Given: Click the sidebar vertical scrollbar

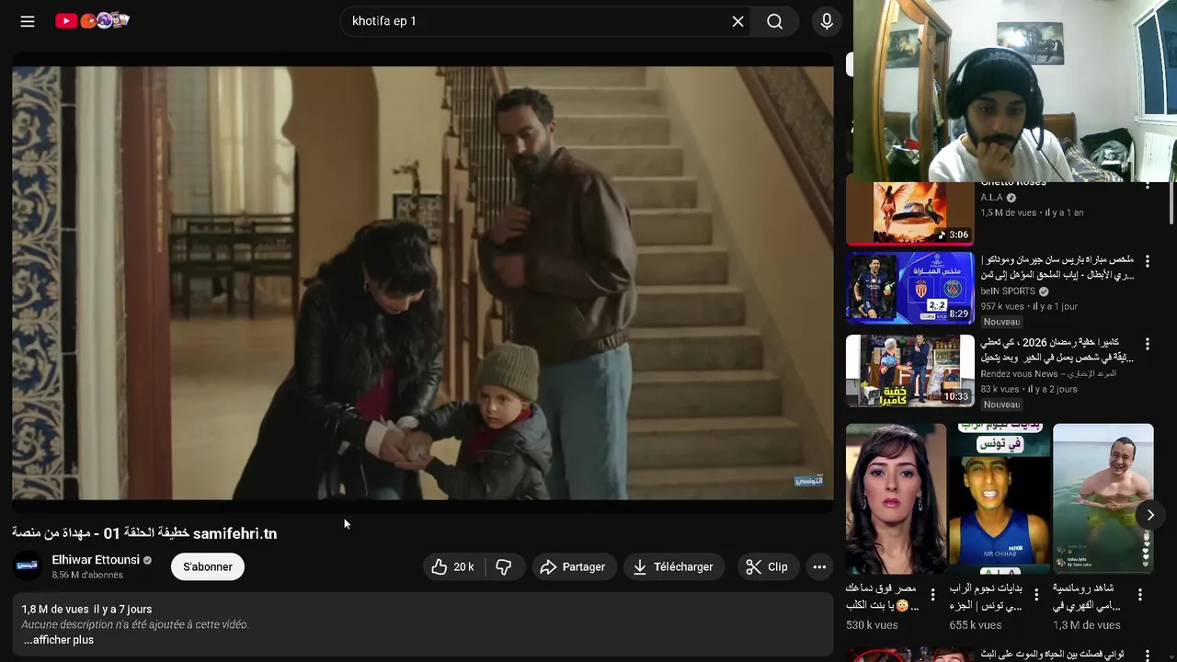Looking at the screenshot, I should (x=1171, y=202).
